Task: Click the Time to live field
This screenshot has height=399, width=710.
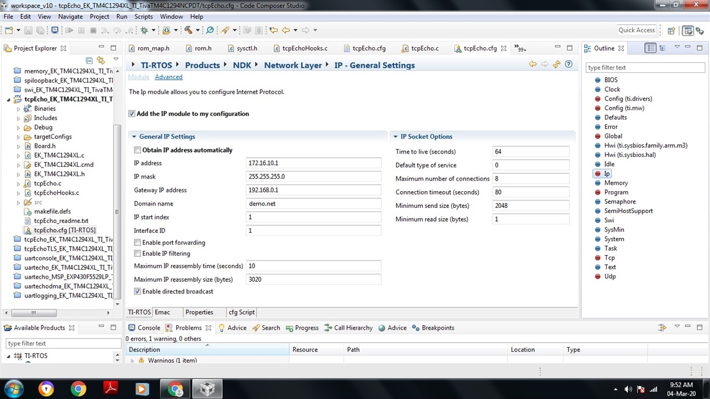Action: [530, 152]
